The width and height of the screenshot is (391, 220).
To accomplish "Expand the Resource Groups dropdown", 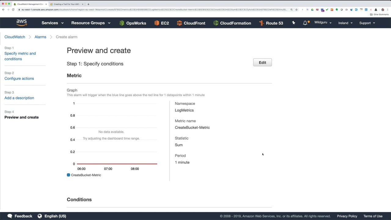I will coord(91,23).
